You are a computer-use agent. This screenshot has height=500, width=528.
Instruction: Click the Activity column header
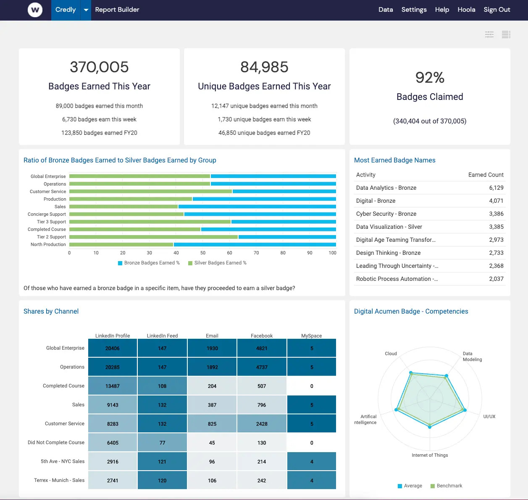[366, 175]
